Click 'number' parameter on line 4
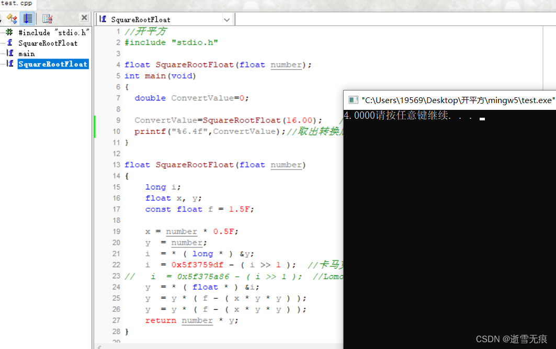Image resolution: width=556 pixels, height=349 pixels. (x=286, y=65)
